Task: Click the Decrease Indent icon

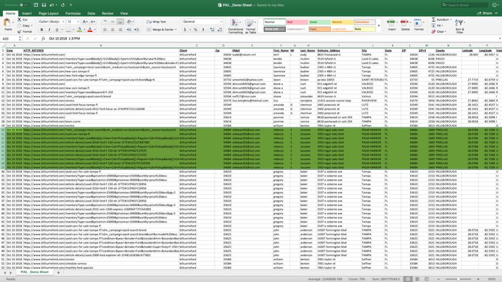Action: point(129,29)
